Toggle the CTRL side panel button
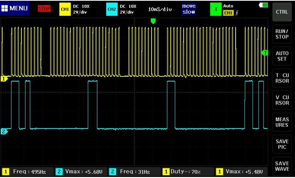Viewport: 295px width, 178px height. [282, 12]
